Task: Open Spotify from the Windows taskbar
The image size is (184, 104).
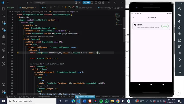Action: 101,101
